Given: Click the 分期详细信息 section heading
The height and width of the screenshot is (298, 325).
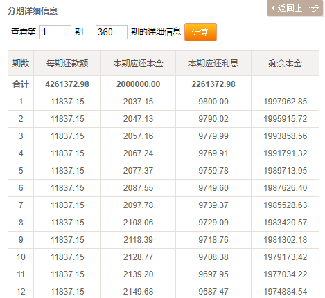Looking at the screenshot, I should (33, 11).
